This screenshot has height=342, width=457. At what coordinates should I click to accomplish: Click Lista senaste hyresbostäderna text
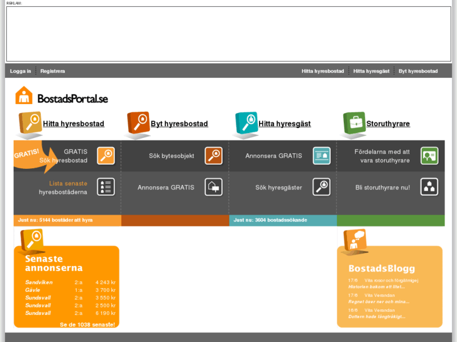pyautogui.click(x=63, y=188)
